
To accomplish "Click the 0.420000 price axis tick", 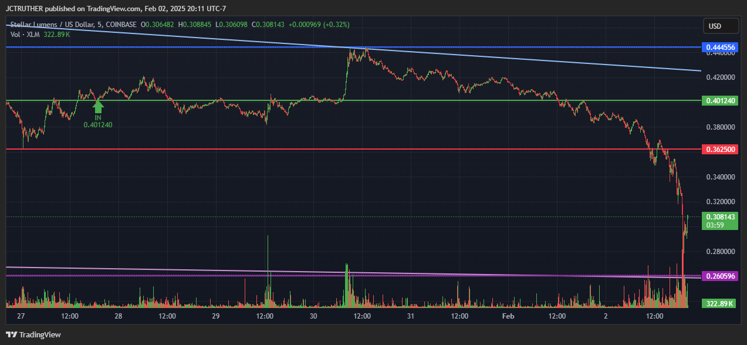I will pyautogui.click(x=721, y=77).
